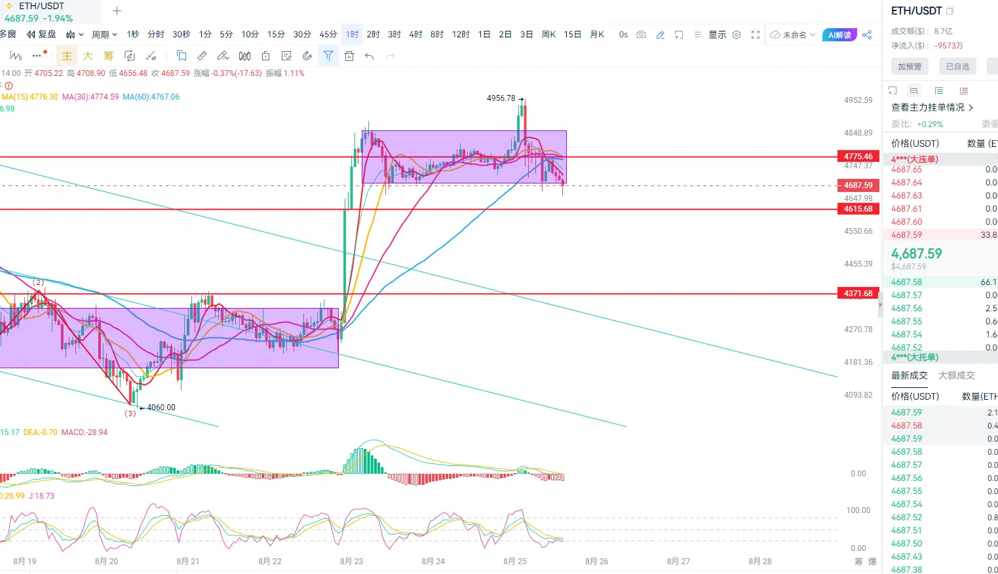Open the chart type candlestick dropdown

click(x=75, y=35)
